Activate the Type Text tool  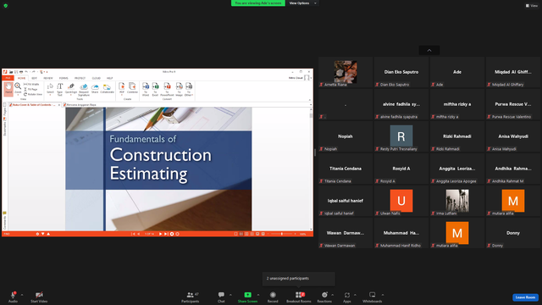[x=60, y=89]
